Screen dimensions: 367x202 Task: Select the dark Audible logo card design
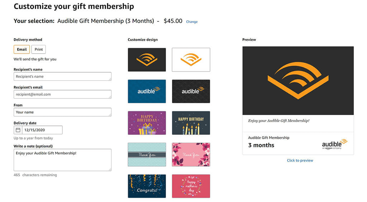pos(147,60)
